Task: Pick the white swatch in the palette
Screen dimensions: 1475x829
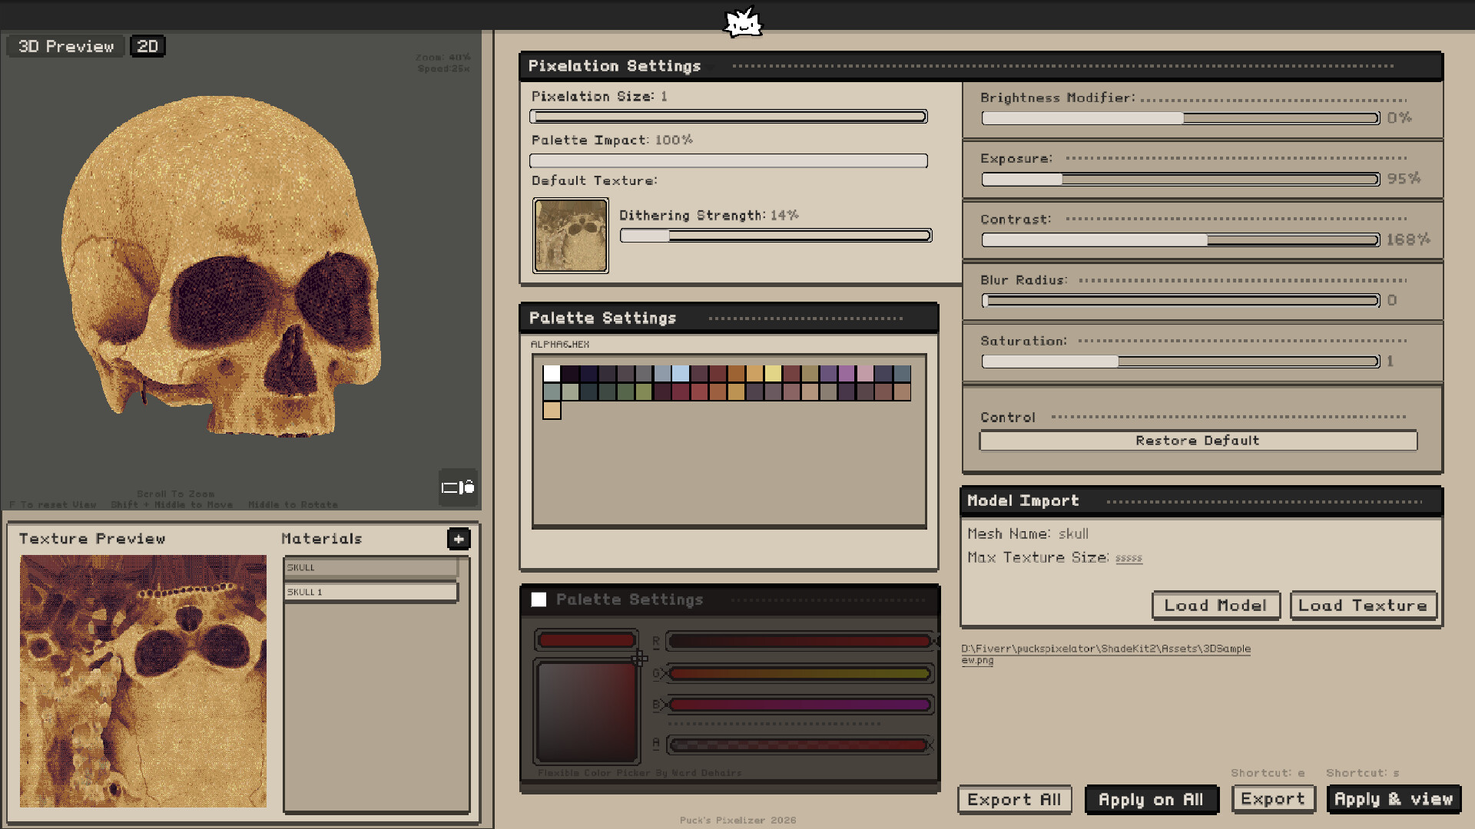Action: (552, 374)
